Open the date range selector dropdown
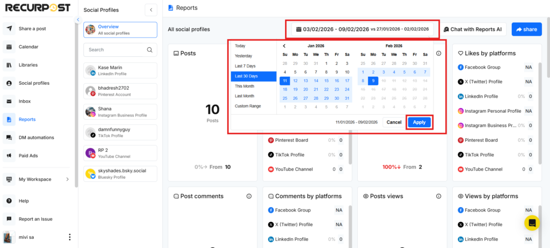550x248 pixels. 362,30
